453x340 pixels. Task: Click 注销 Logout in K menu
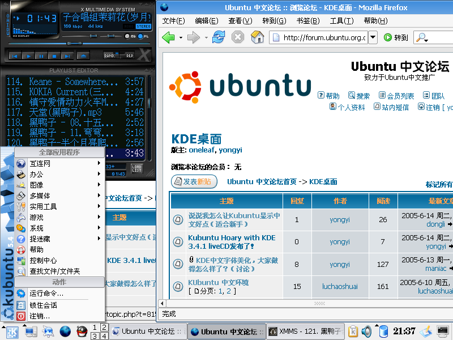(59, 316)
